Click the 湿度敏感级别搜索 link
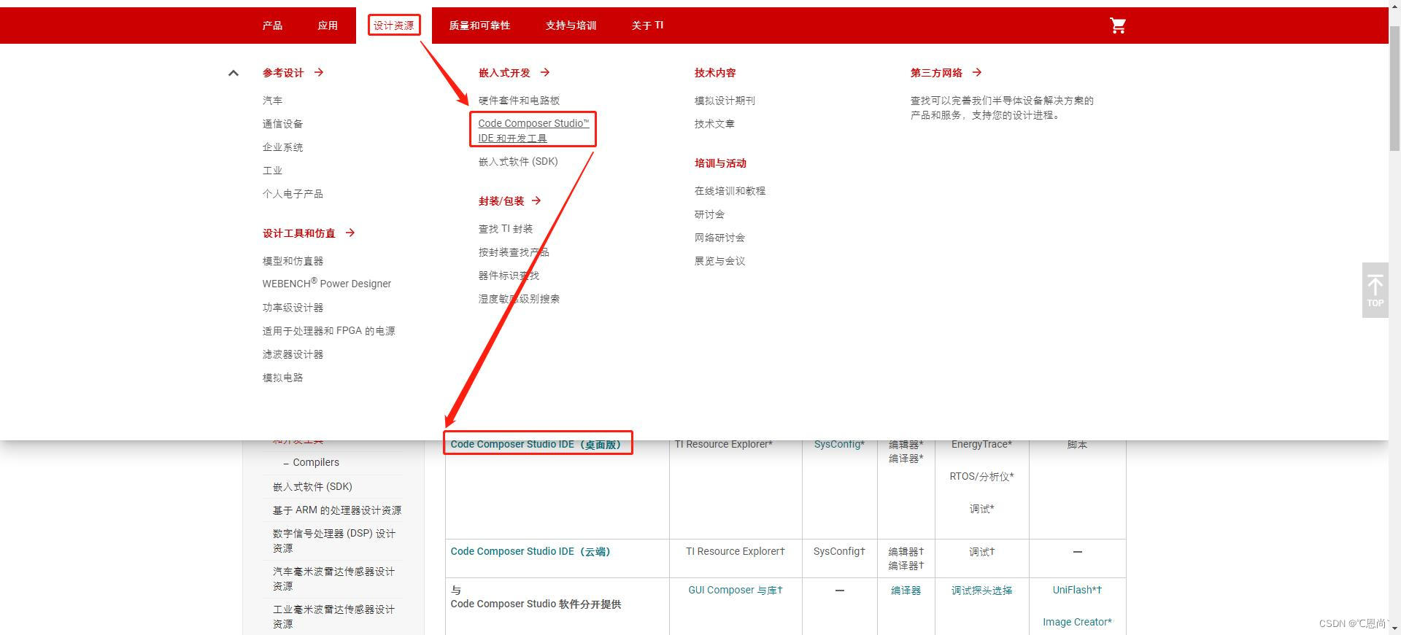Viewport: 1401px width, 635px height. pos(519,299)
